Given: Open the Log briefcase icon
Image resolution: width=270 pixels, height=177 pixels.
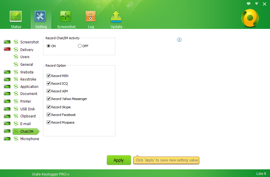Looking at the screenshot, I should (x=91, y=17).
